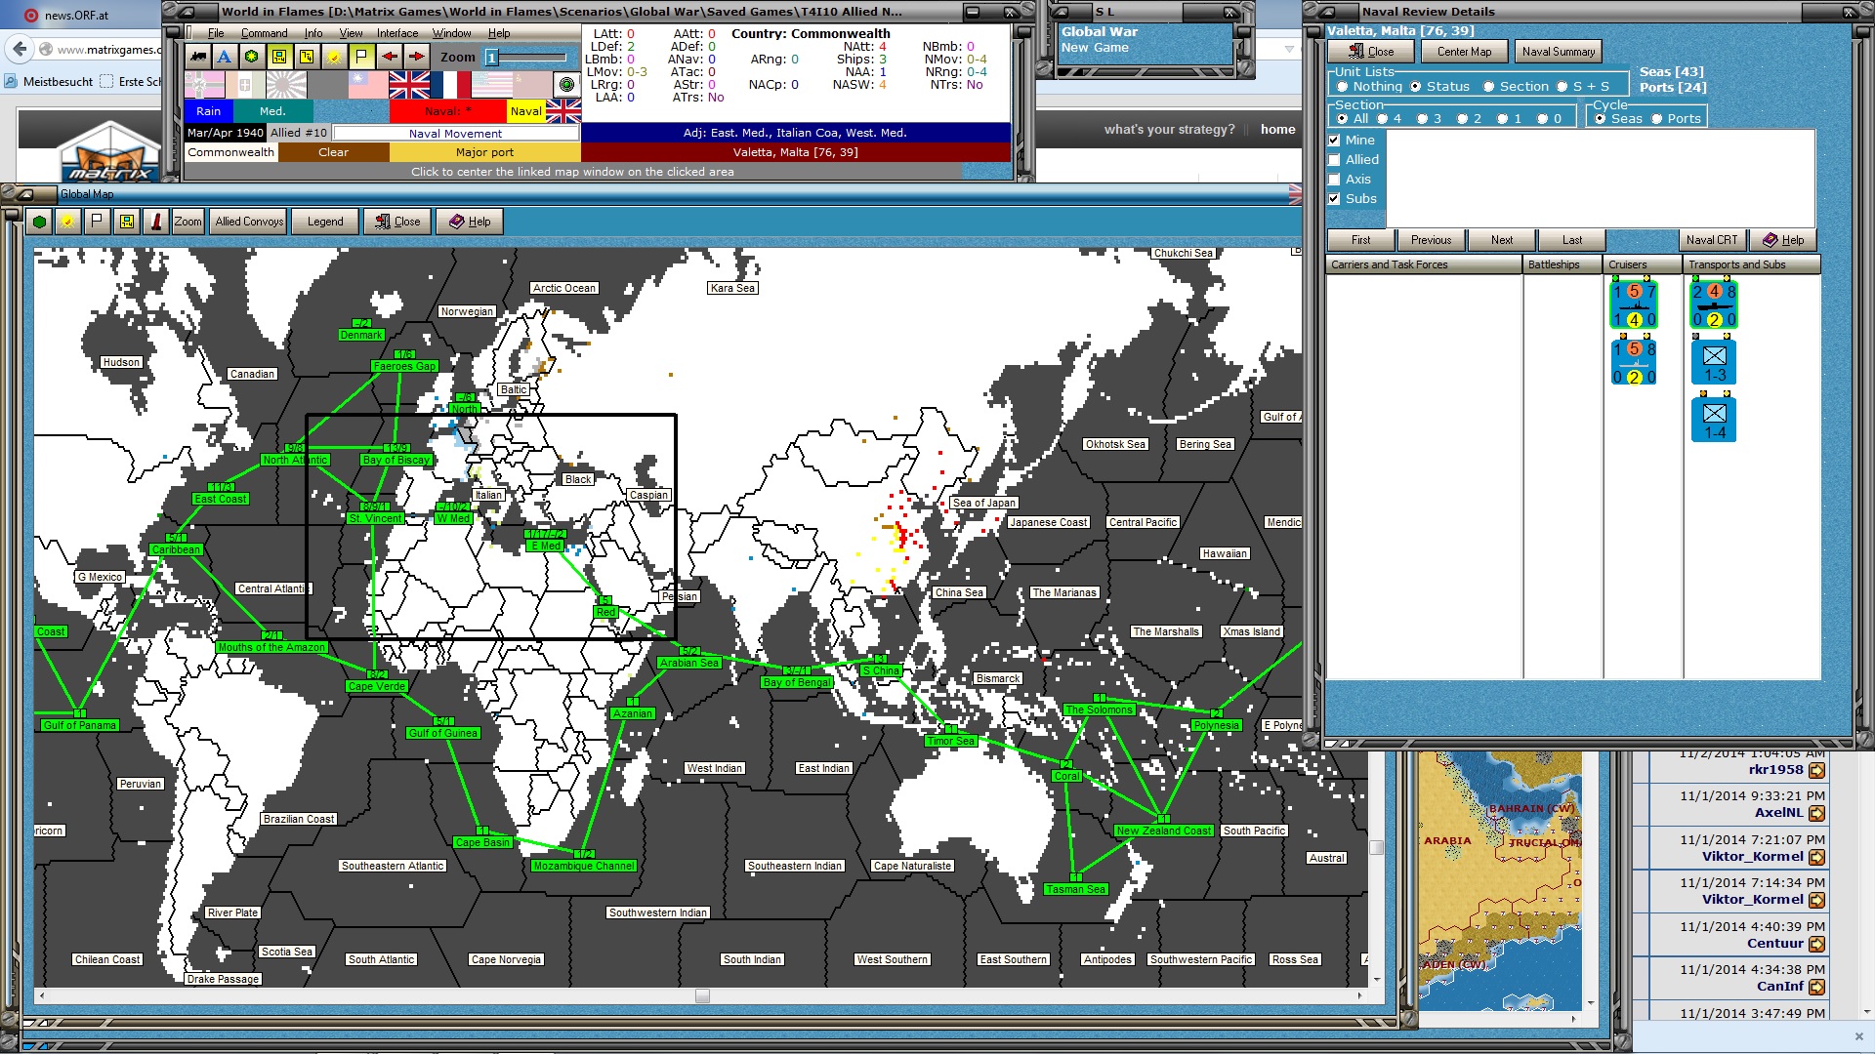Select the cruiser unit counter 1-5-7
The width and height of the screenshot is (1875, 1054).
[x=1634, y=304]
